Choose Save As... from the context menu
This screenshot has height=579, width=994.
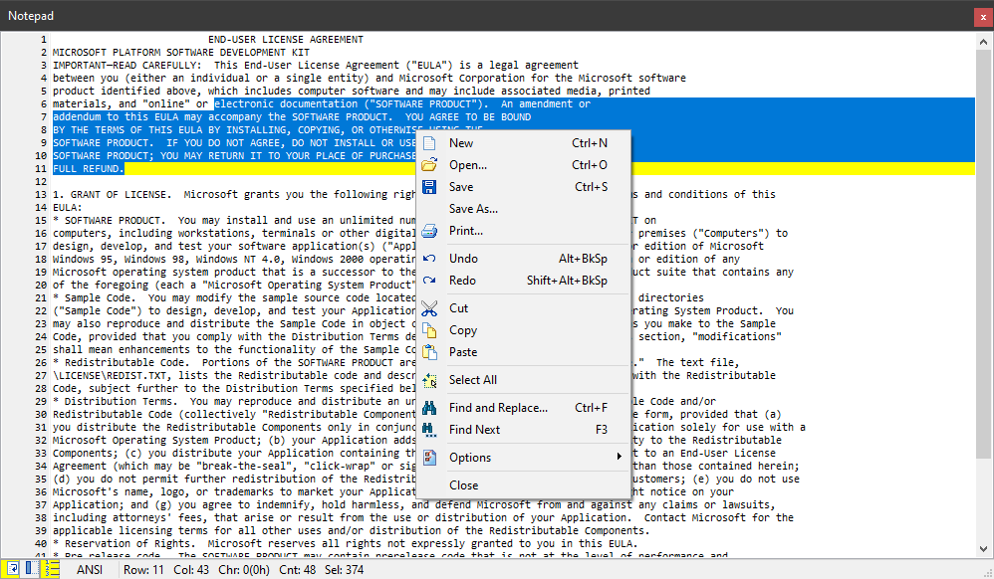[523, 209]
